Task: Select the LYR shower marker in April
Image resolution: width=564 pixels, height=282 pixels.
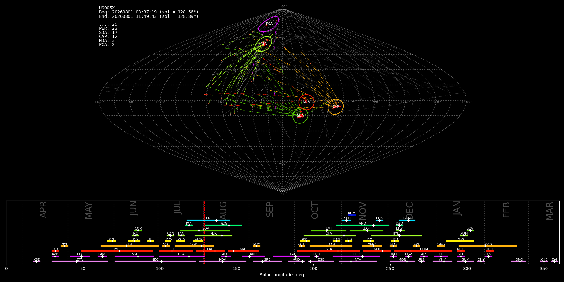Action: click(x=55, y=251)
